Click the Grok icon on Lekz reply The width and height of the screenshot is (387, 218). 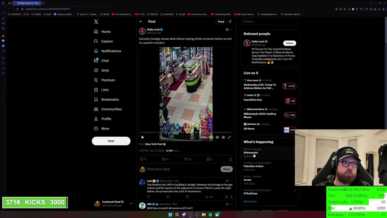[227, 181]
